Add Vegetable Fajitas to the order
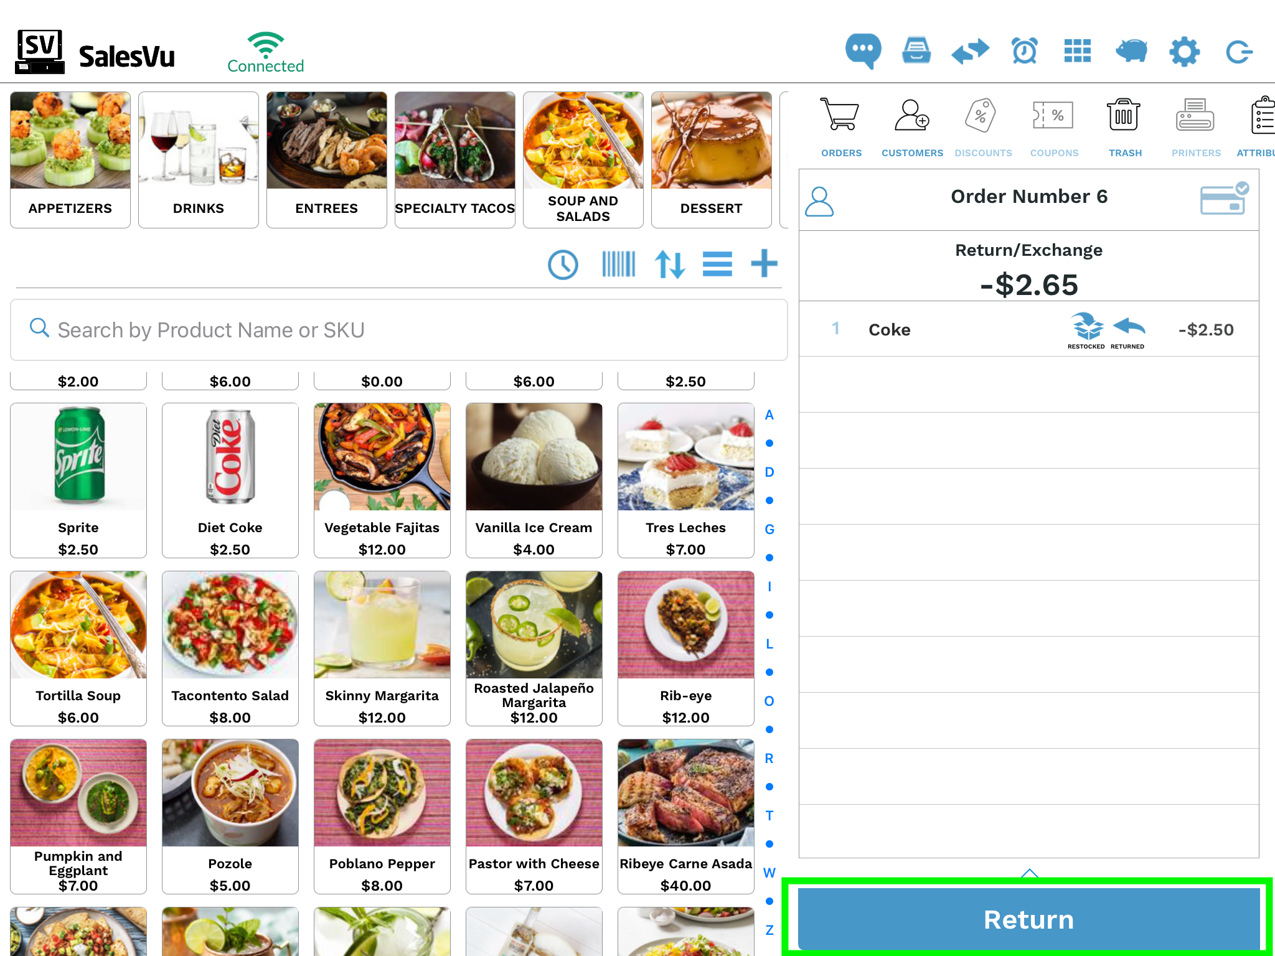 tap(382, 480)
